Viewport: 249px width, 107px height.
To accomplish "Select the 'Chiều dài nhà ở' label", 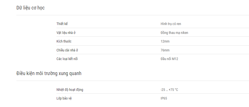I will (67, 50).
